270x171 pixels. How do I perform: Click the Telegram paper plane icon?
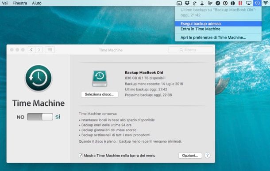coord(218,3)
